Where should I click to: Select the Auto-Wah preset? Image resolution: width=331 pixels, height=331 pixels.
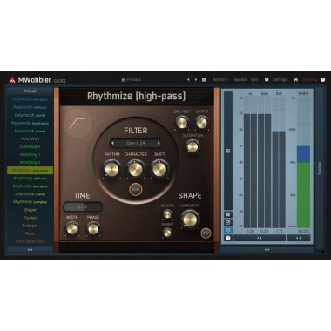[x=30, y=138]
